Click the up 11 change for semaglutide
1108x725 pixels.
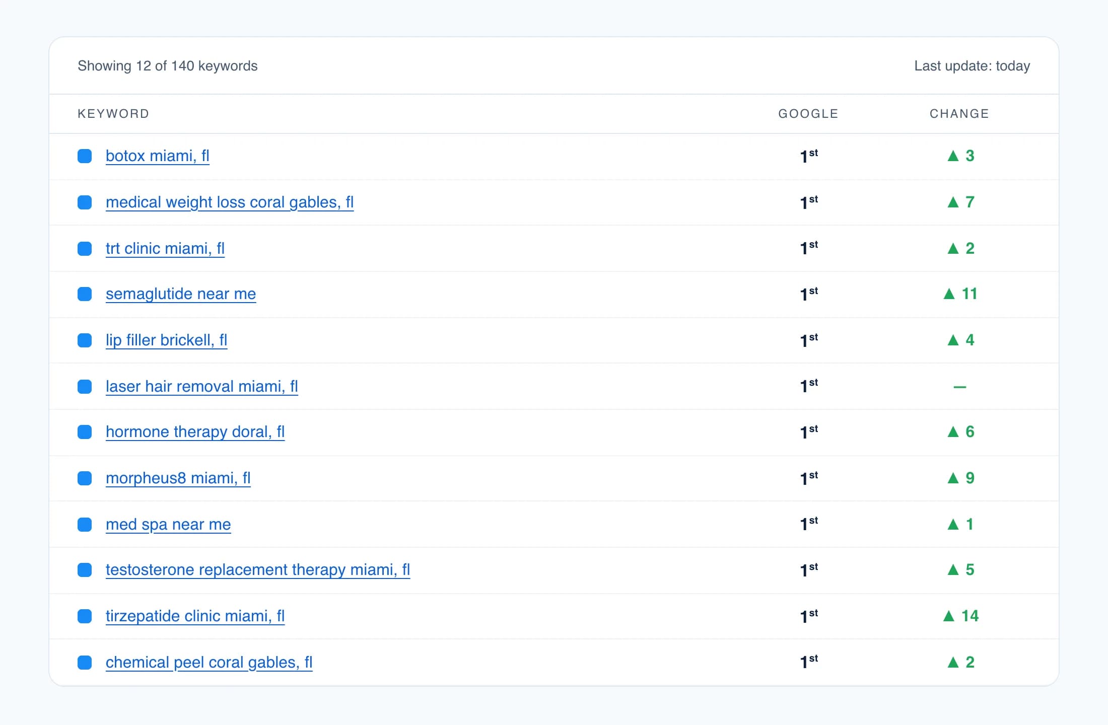pos(960,294)
